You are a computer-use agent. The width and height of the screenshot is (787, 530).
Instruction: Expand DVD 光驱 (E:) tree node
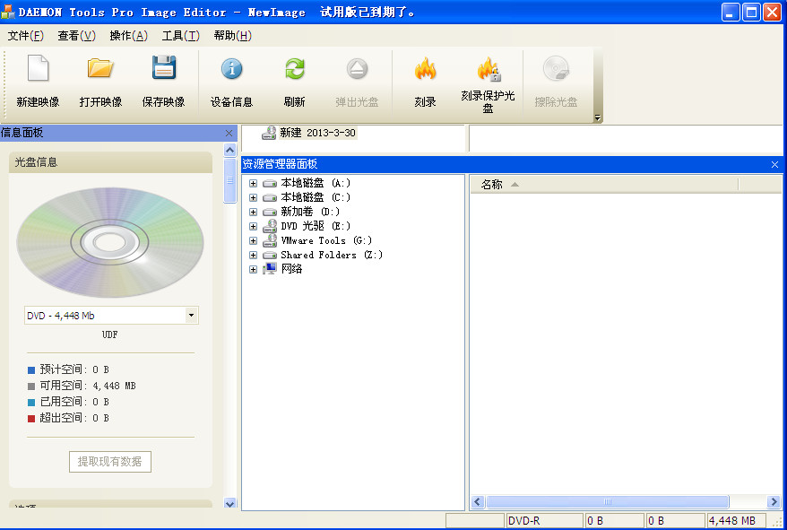(253, 226)
